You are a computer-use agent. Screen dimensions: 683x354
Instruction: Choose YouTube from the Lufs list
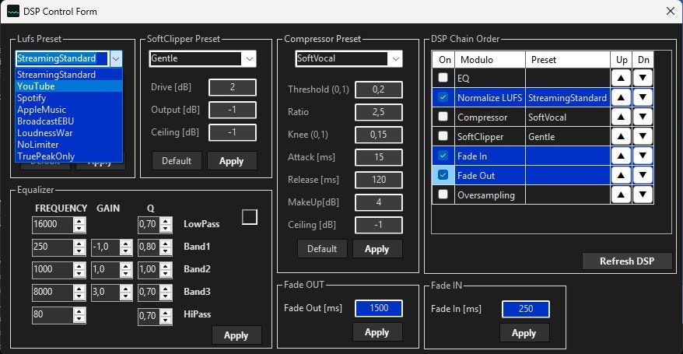click(68, 86)
